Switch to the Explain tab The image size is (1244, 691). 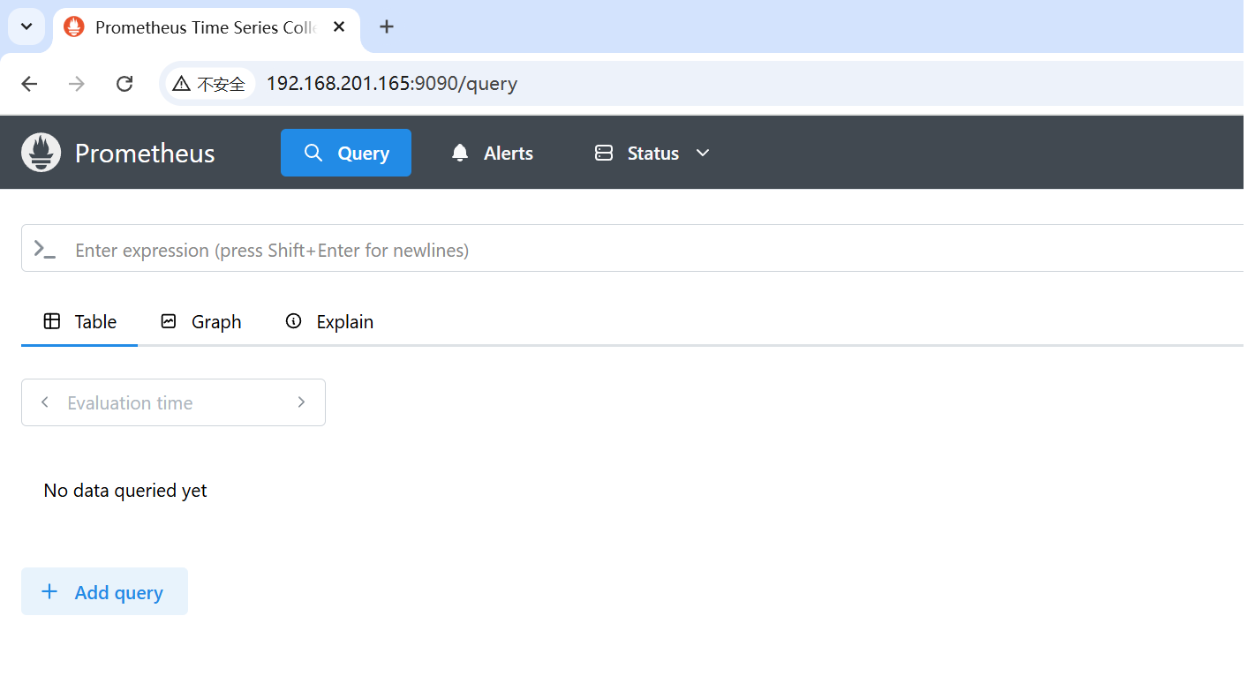pos(329,322)
